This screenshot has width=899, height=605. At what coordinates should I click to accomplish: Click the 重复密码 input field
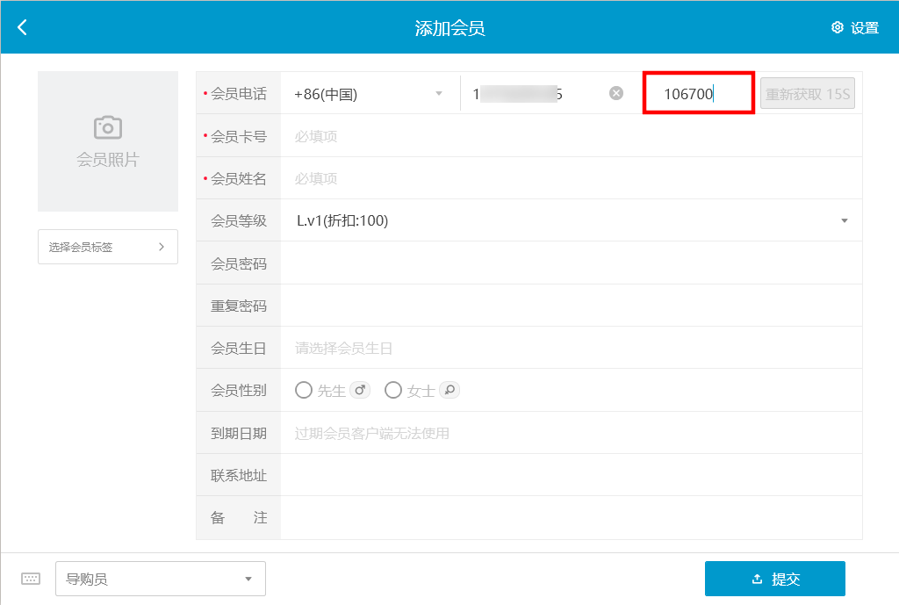pos(571,306)
